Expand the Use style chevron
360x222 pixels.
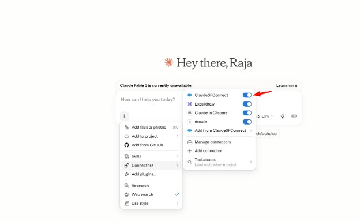pos(178,203)
